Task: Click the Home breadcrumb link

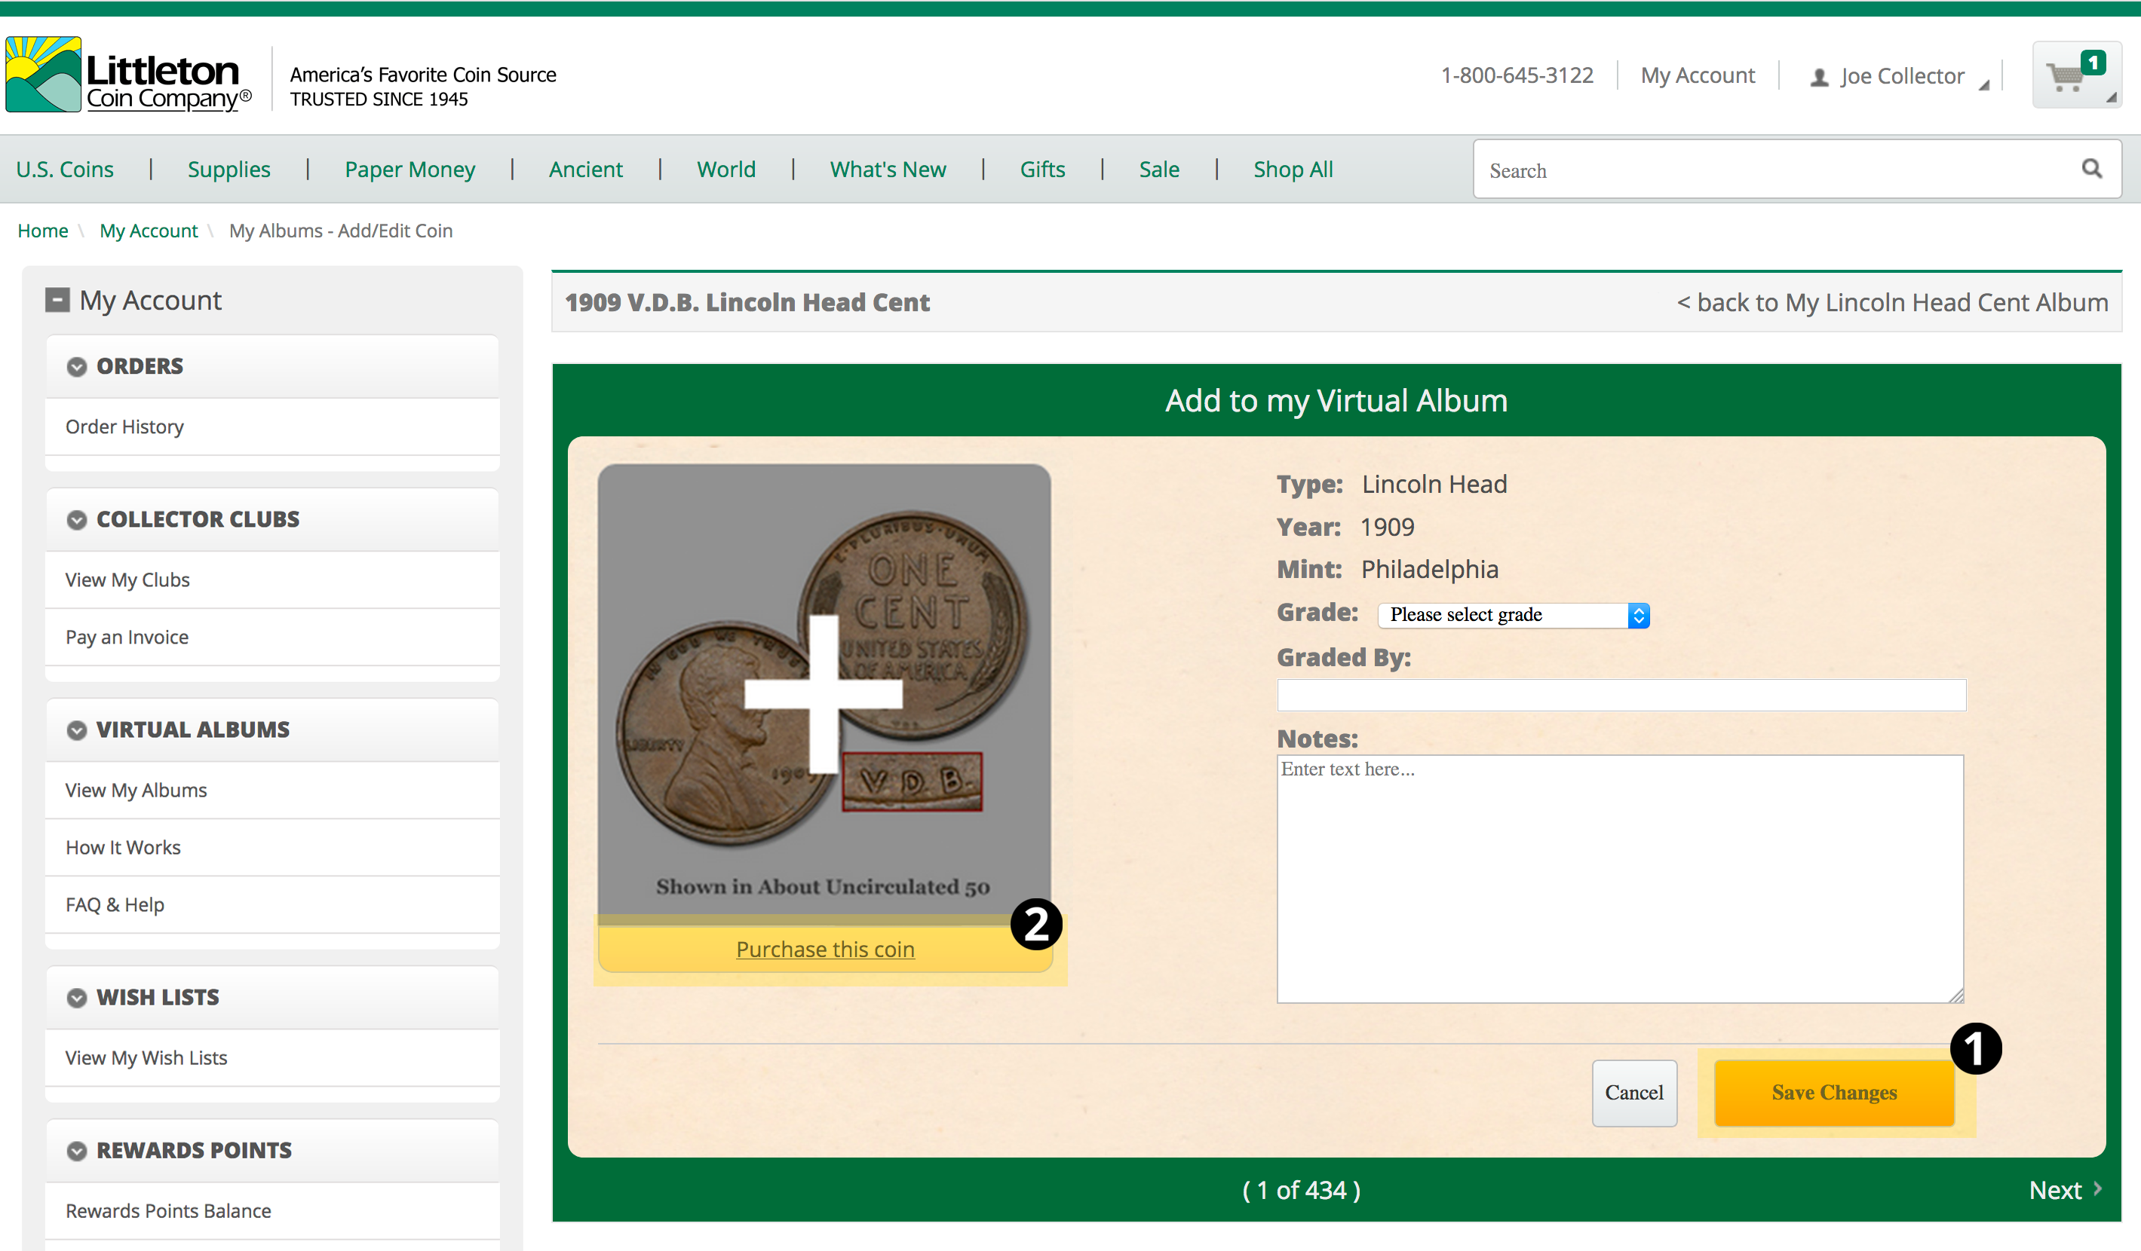Action: pyautogui.click(x=42, y=231)
